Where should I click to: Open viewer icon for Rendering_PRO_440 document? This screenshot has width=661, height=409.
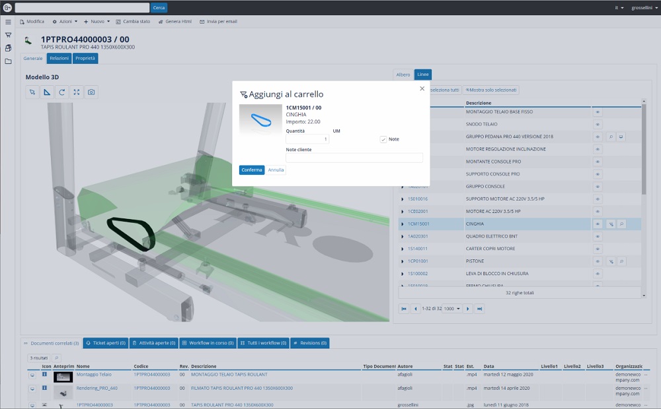(x=32, y=389)
